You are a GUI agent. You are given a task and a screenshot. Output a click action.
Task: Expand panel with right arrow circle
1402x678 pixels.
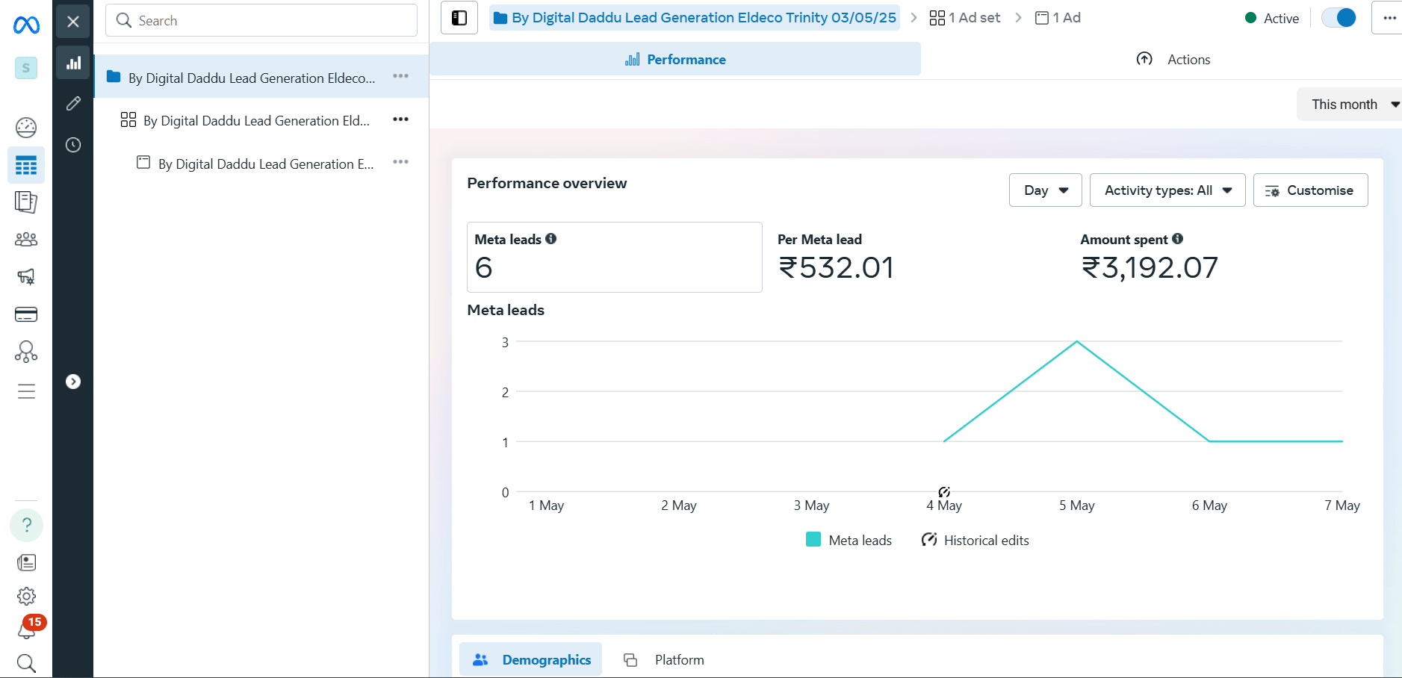73,382
